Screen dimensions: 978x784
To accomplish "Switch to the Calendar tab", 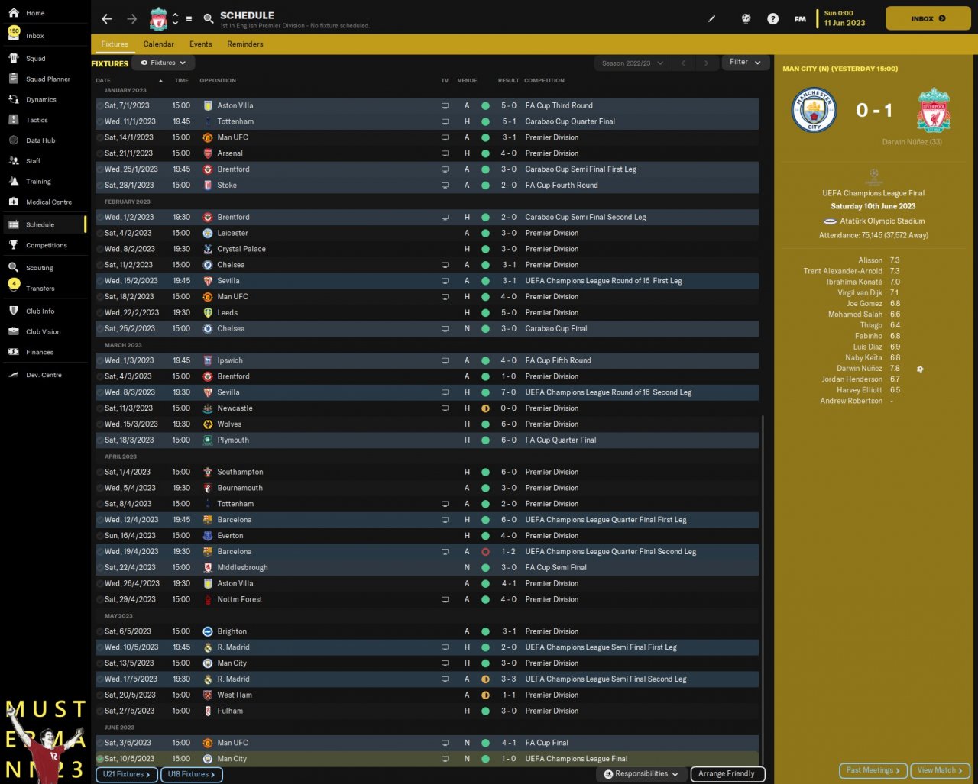I will coord(159,44).
